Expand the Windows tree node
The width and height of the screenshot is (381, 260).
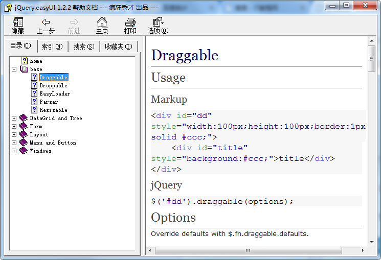click(x=14, y=151)
